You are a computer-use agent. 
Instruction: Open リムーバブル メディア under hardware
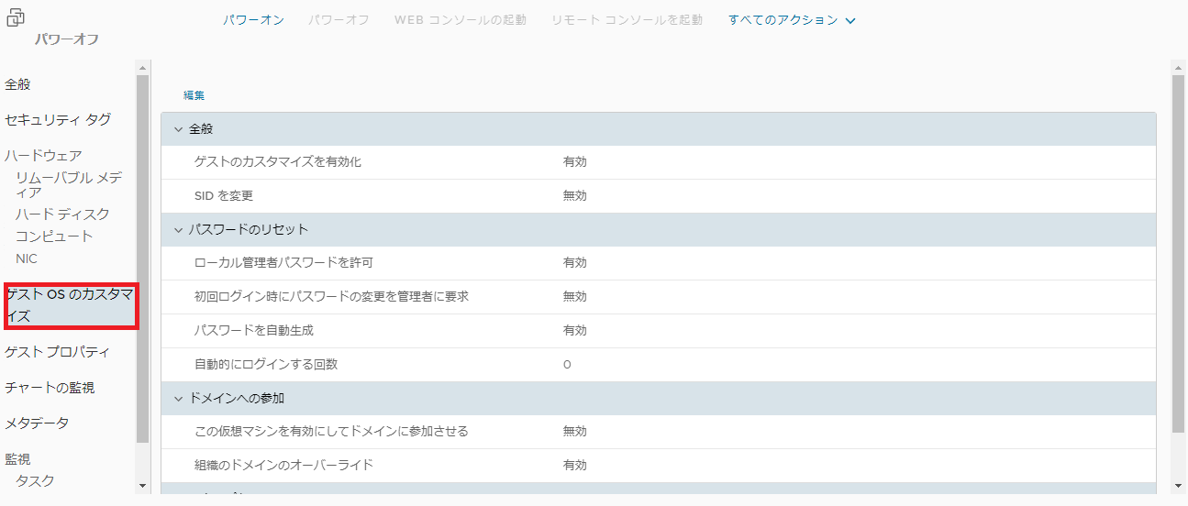[69, 184]
